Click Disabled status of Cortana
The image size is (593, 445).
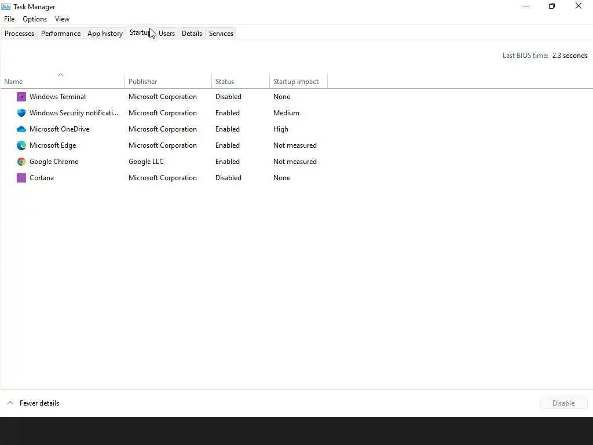point(228,178)
